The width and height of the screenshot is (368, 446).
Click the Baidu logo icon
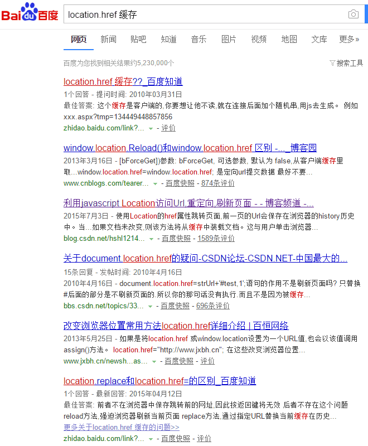tap(29, 14)
